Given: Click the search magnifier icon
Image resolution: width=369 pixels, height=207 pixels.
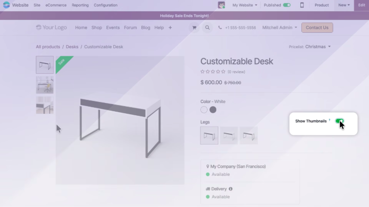Looking at the screenshot, I should click(208, 28).
